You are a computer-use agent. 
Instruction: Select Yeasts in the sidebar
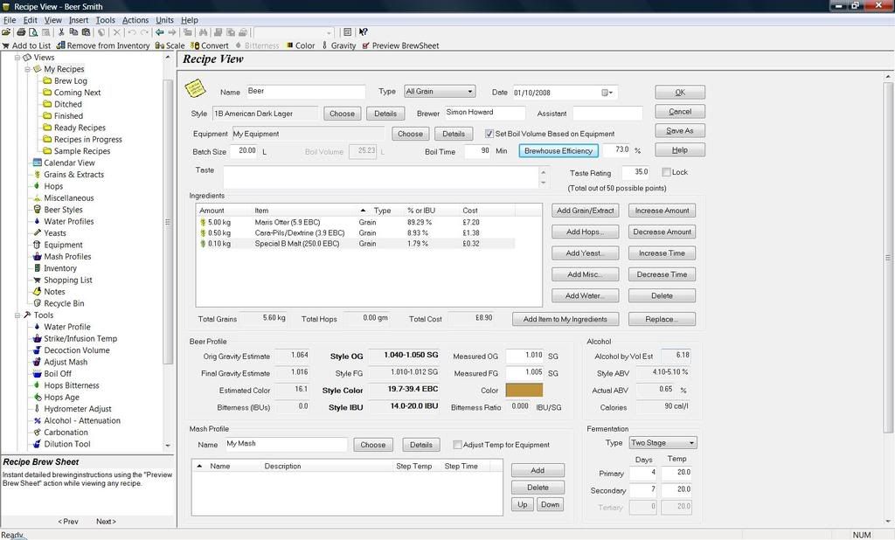(x=55, y=233)
